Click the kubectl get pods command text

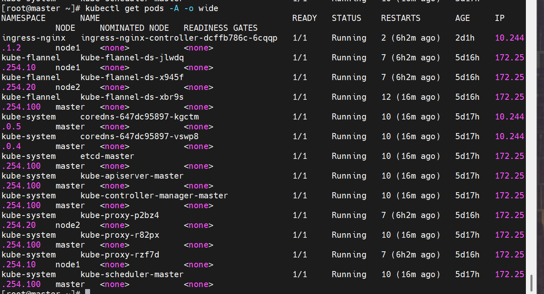152,8
